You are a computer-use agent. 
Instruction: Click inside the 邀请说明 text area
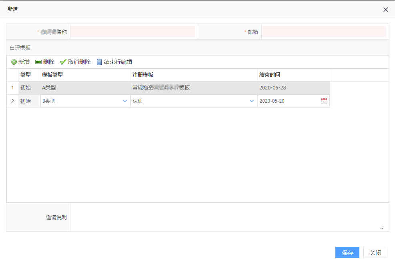228,217
